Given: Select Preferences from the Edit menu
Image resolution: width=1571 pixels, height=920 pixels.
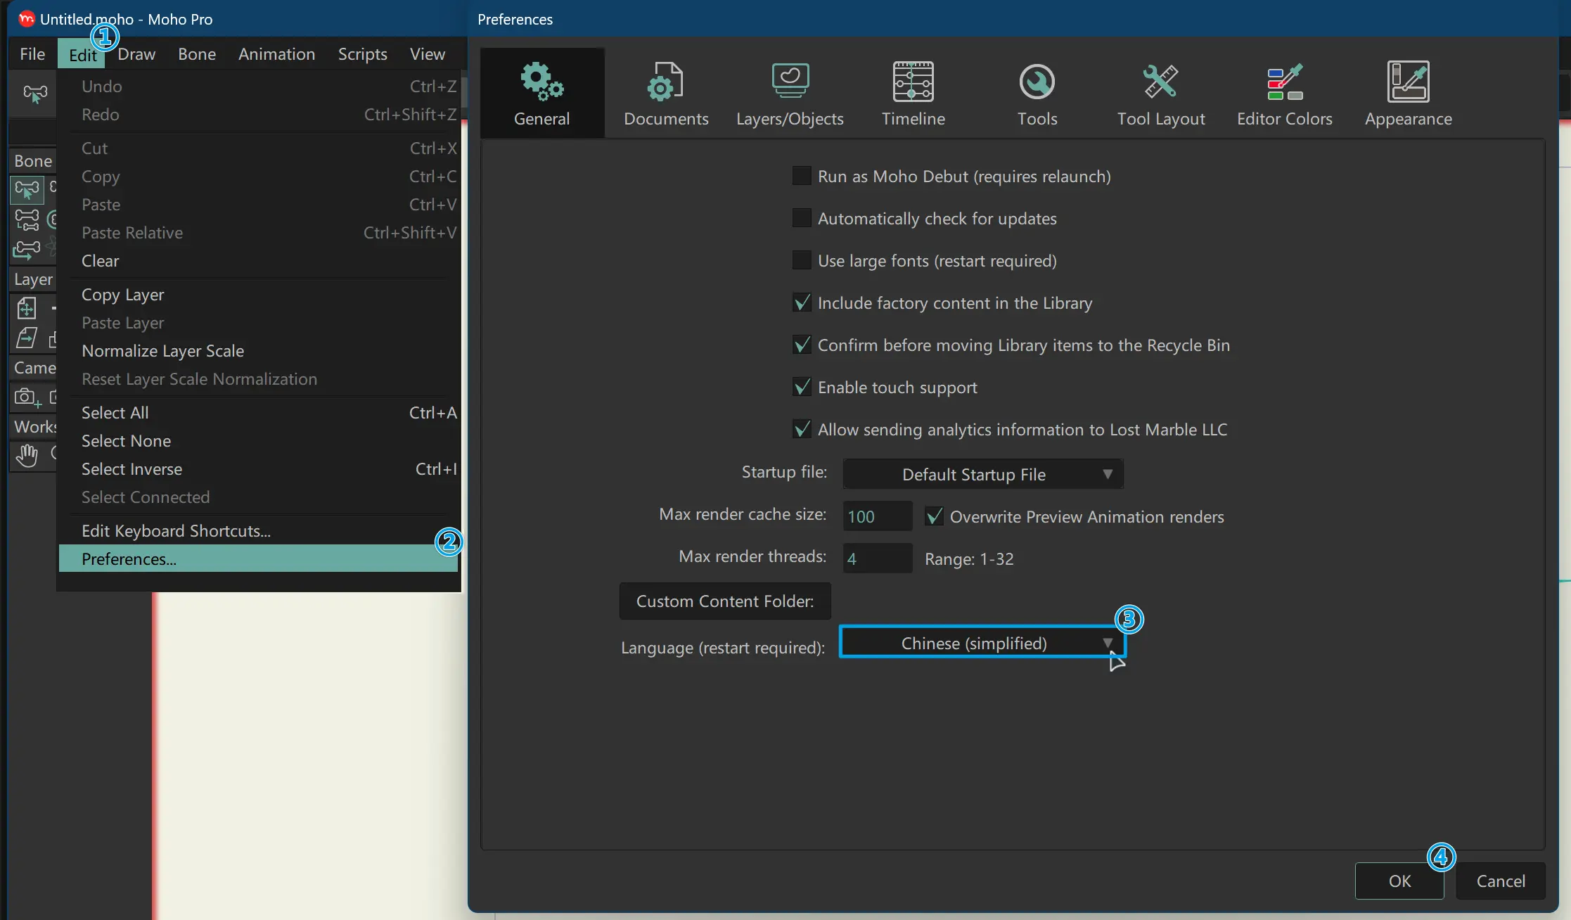Looking at the screenshot, I should [129, 558].
